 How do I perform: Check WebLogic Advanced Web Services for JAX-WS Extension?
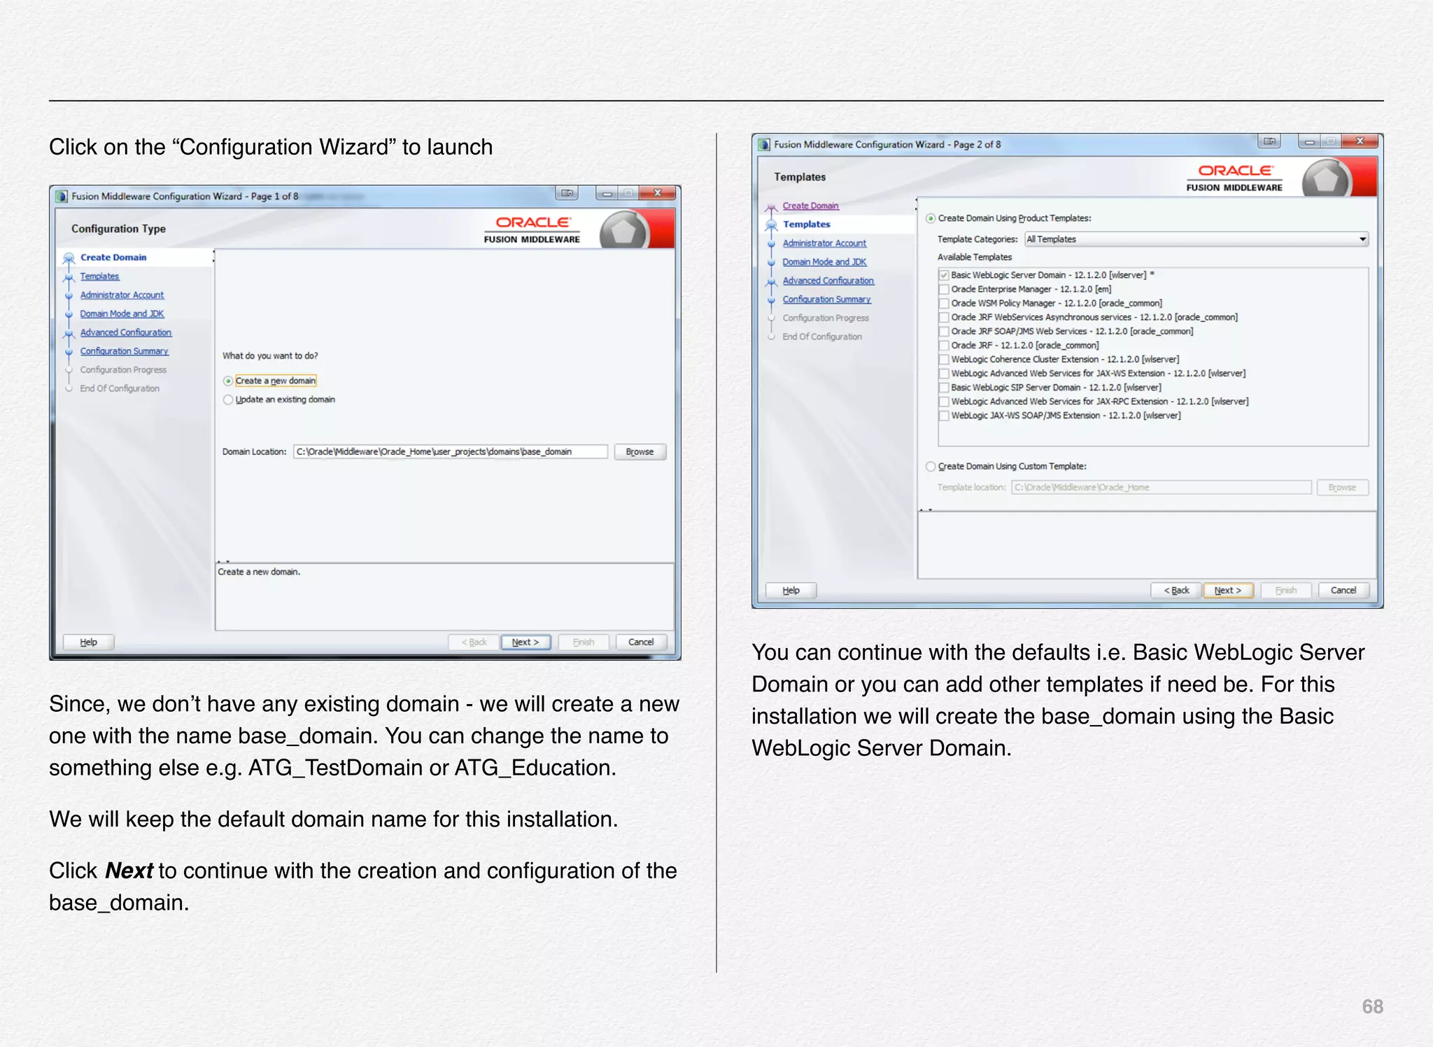pos(944,373)
